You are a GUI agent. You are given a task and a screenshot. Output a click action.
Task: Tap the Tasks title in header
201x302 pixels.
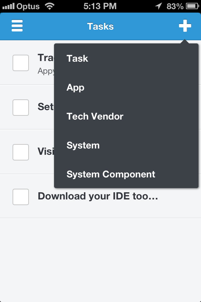pyautogui.click(x=100, y=26)
